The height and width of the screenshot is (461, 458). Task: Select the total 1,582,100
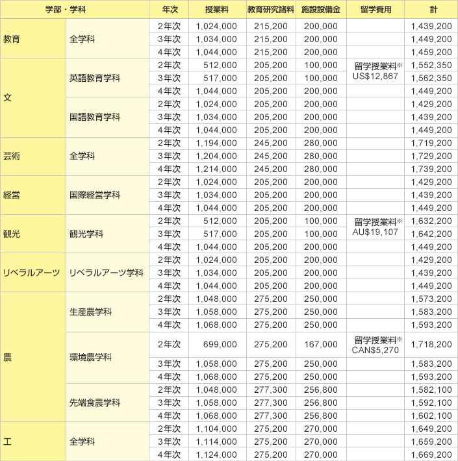pyautogui.click(x=431, y=390)
